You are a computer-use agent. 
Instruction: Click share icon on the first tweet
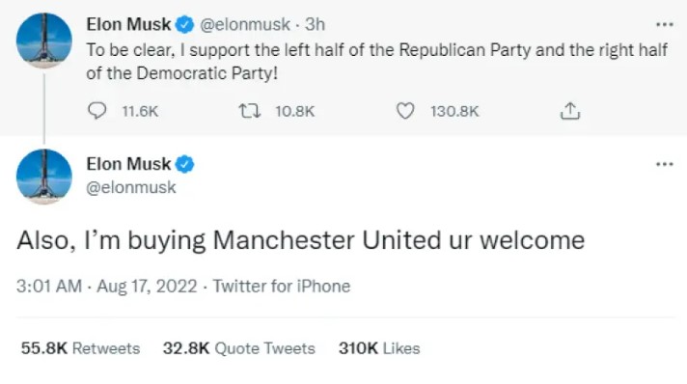point(570,111)
